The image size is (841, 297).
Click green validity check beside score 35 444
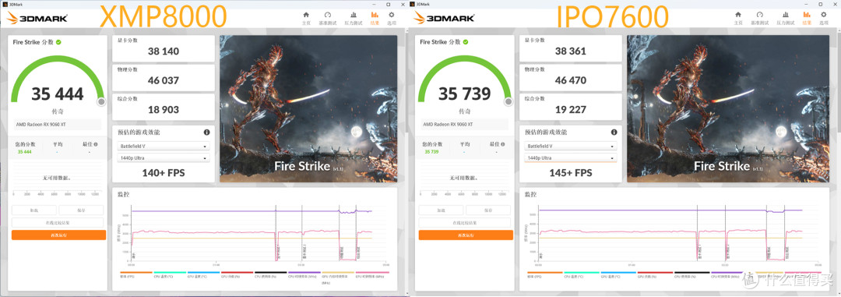(58, 42)
